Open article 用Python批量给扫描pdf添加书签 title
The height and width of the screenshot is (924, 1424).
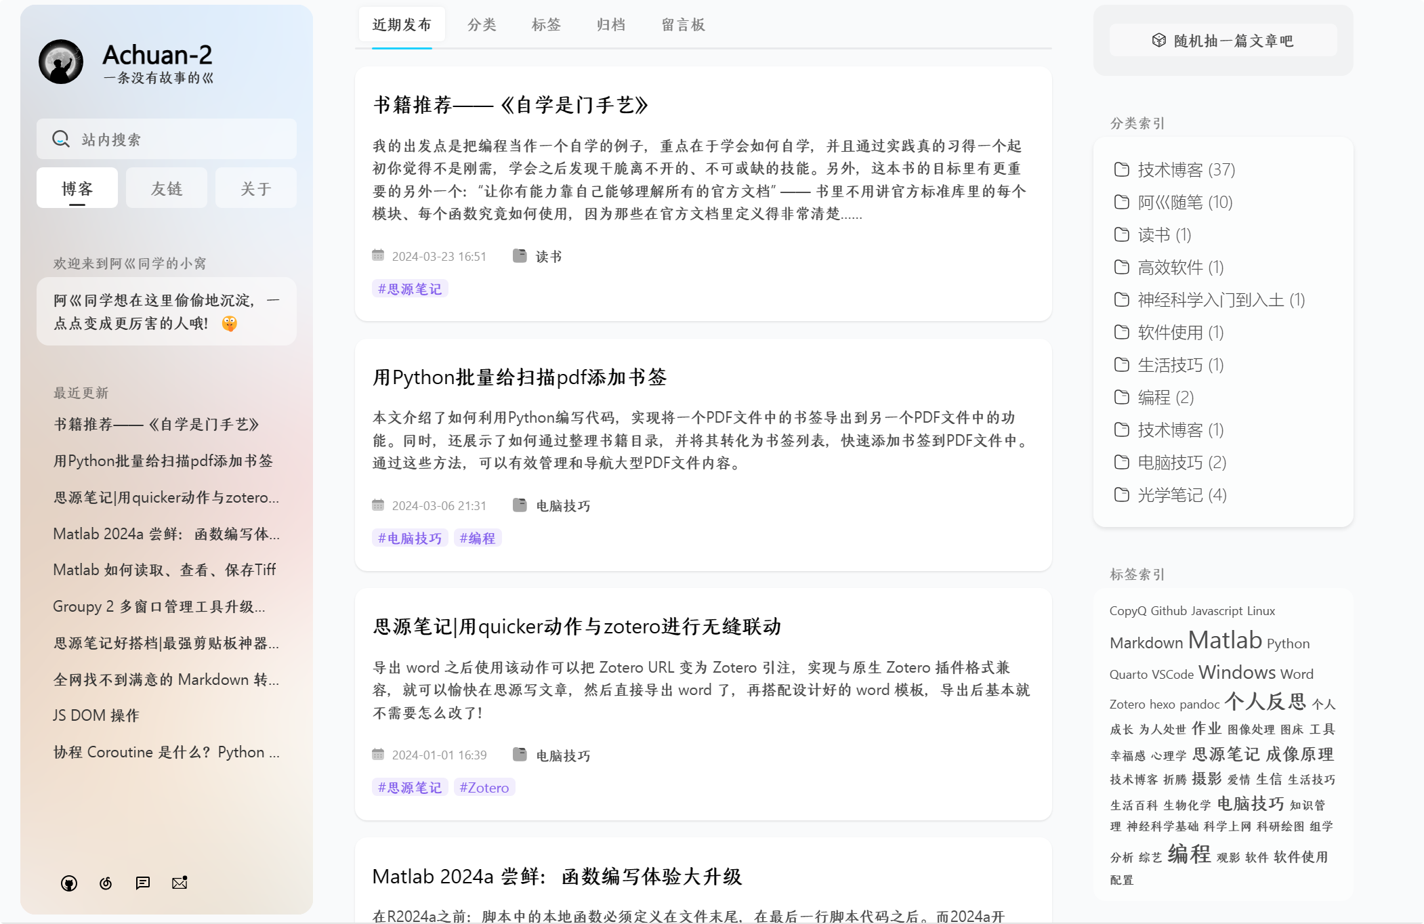[520, 377]
